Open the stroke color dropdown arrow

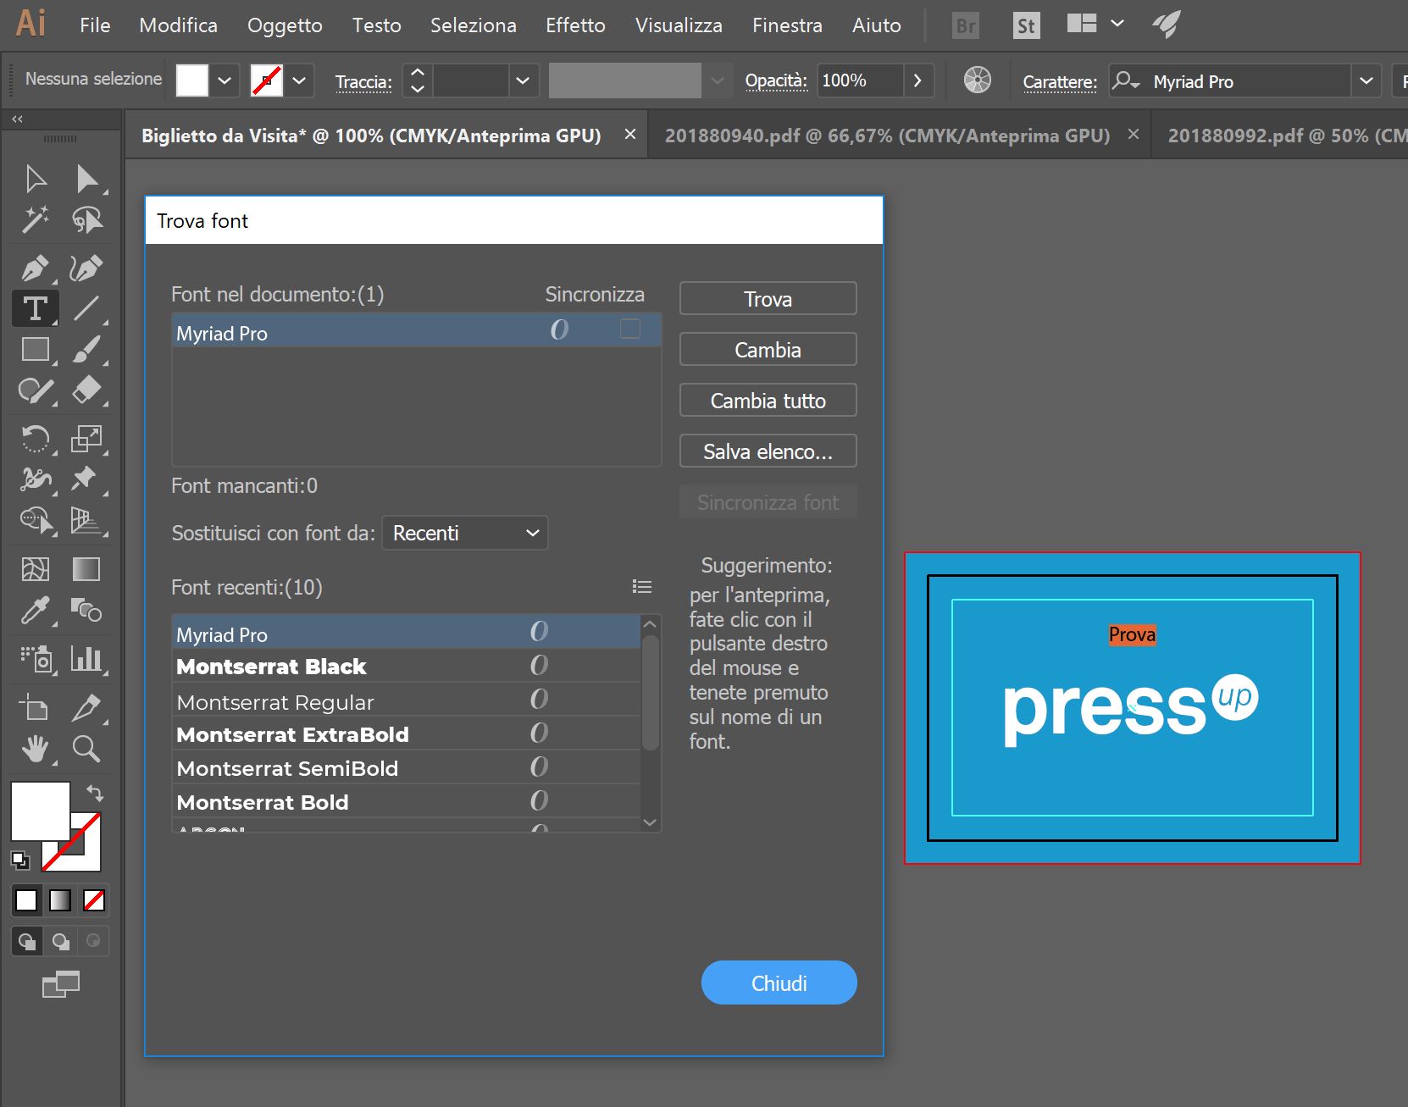(299, 81)
